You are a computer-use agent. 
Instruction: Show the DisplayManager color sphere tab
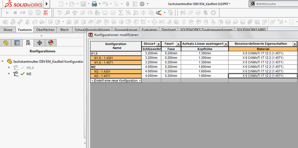(51, 43)
